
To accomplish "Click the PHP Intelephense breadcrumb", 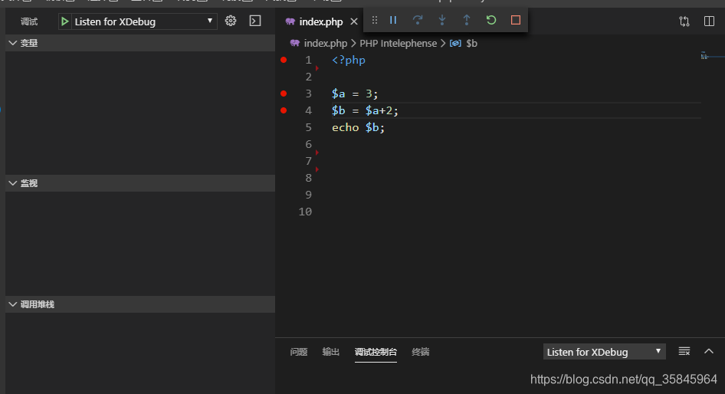I will pos(398,43).
